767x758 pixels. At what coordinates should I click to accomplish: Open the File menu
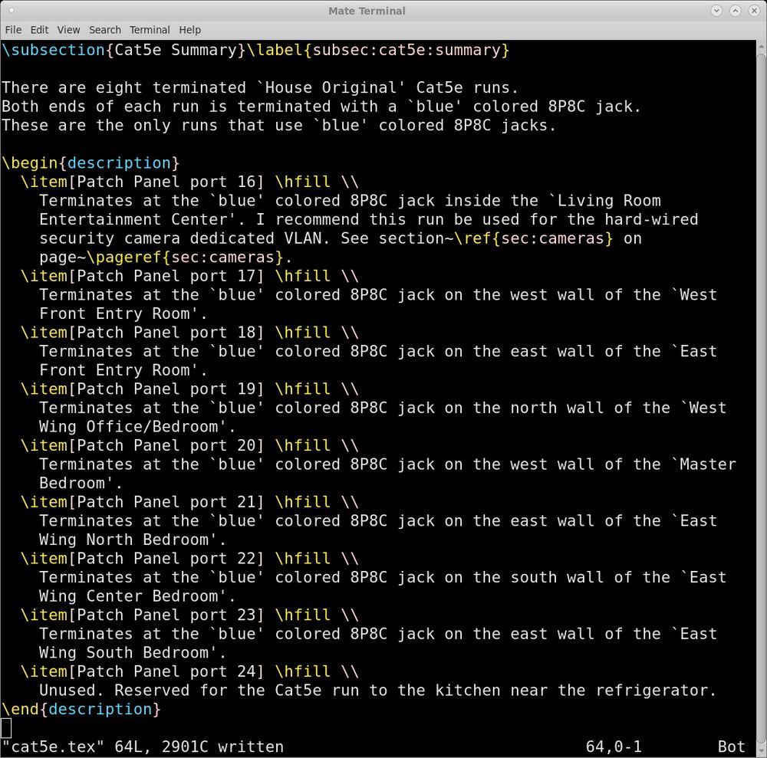click(13, 30)
